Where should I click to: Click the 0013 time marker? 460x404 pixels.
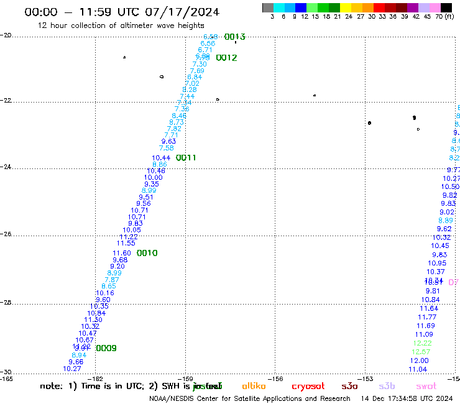[x=235, y=37]
